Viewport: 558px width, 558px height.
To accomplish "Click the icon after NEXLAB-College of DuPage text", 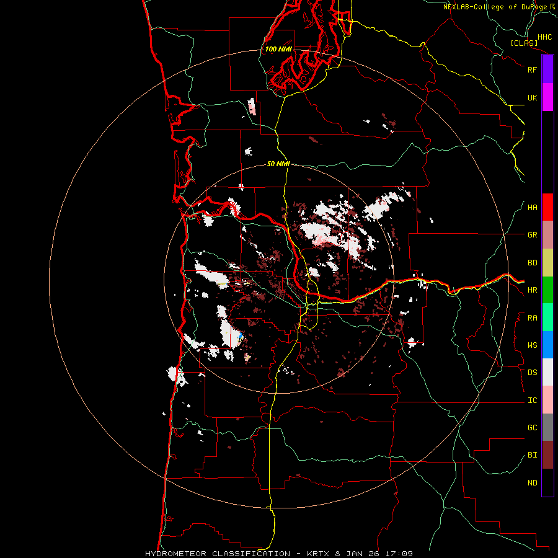I will pos(552,6).
